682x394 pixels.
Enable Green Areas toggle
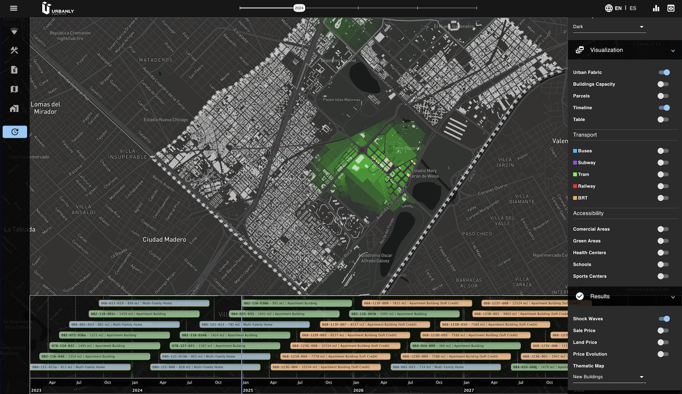tap(663, 241)
